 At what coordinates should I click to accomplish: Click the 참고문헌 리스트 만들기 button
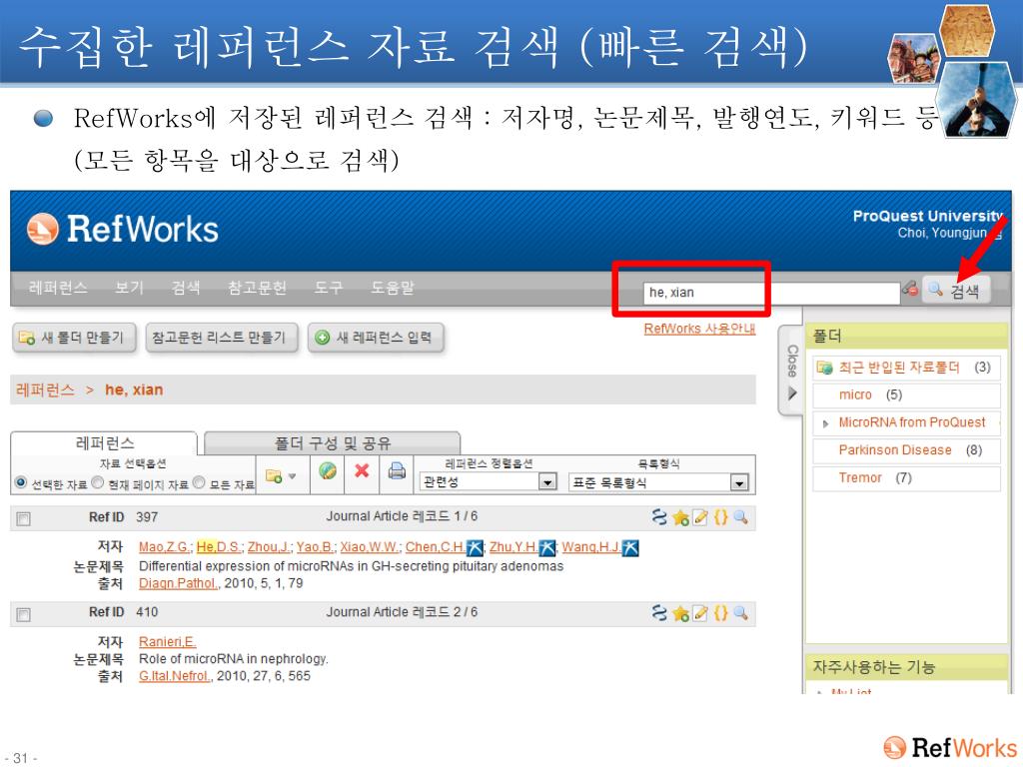pyautogui.click(x=221, y=338)
